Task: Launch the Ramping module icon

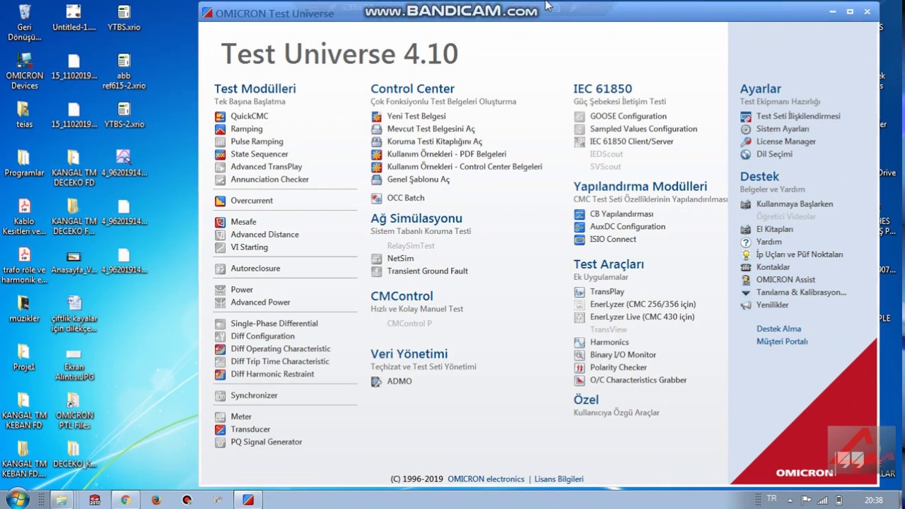Action: 220,129
